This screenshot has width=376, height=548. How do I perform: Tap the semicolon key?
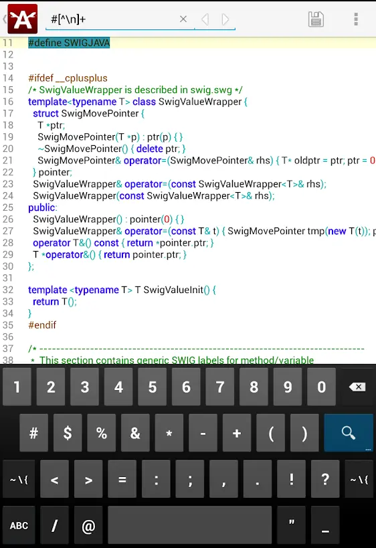tap(190, 479)
